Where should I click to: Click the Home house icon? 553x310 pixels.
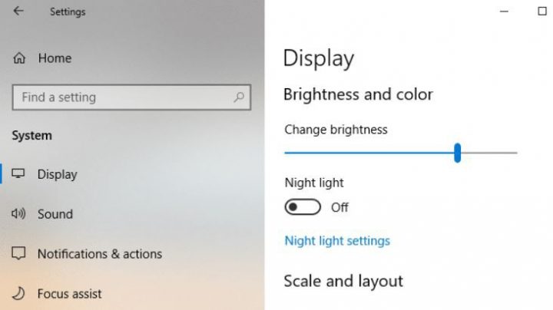click(19, 58)
